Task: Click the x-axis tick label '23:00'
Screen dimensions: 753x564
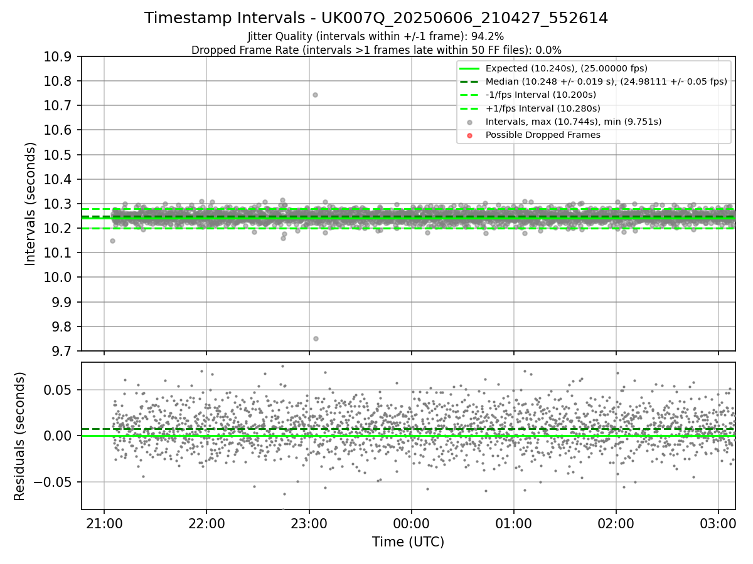Action: (x=309, y=523)
